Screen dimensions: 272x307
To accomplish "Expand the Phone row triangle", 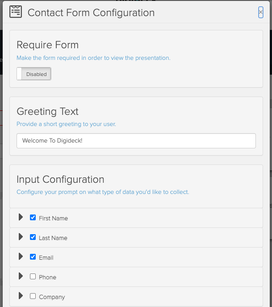I will pos(21,276).
